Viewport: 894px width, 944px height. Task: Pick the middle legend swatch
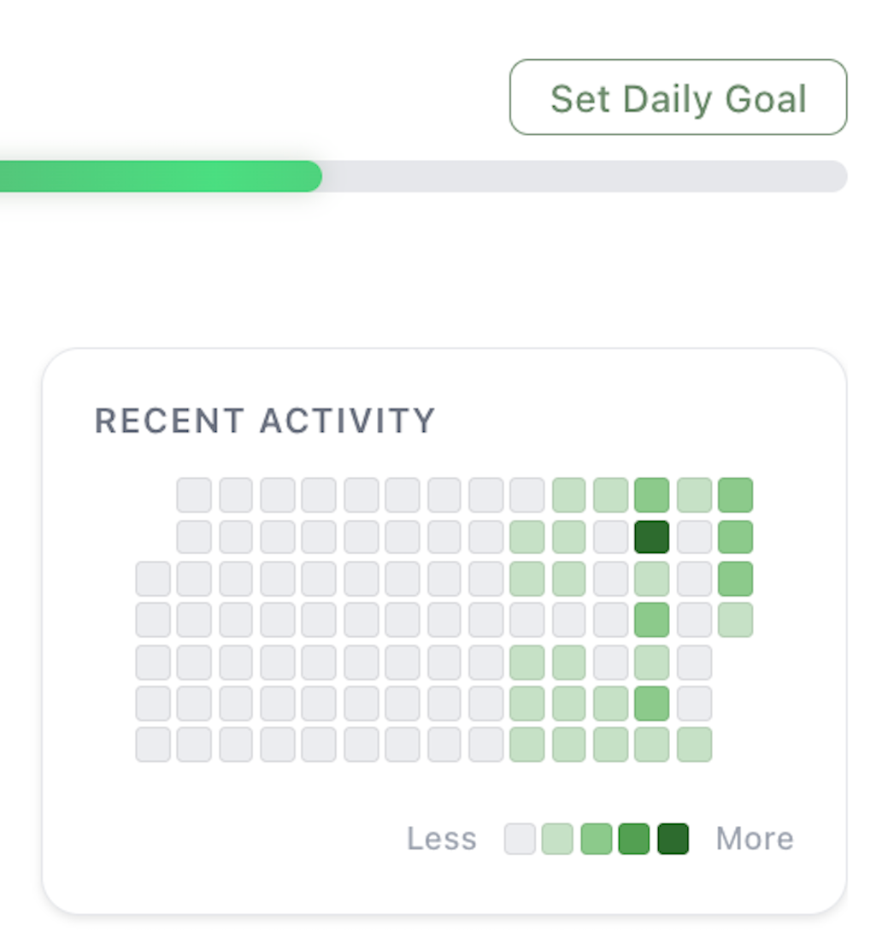tap(596, 839)
